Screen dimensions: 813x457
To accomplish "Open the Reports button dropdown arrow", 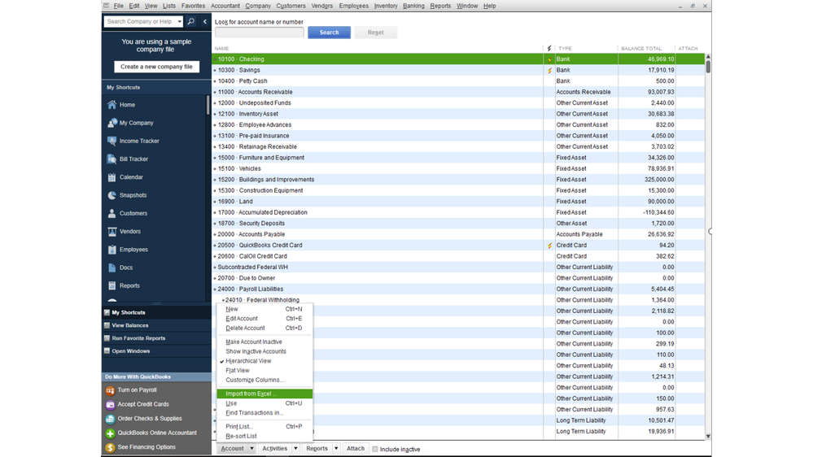I will 336,449.
